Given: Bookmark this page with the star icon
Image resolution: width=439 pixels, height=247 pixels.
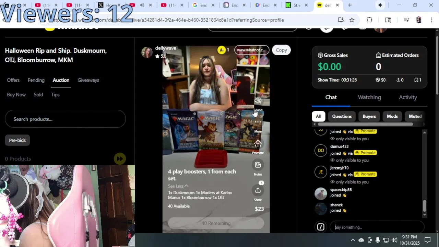Looking at the screenshot, I should click(x=352, y=20).
